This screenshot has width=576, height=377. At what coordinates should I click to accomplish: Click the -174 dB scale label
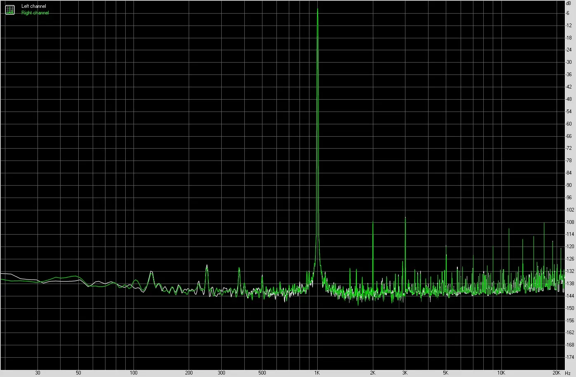tap(570, 357)
